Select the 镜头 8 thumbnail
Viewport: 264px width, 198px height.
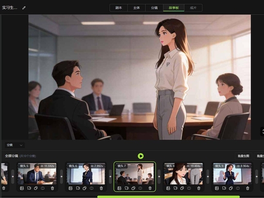(x=184, y=174)
